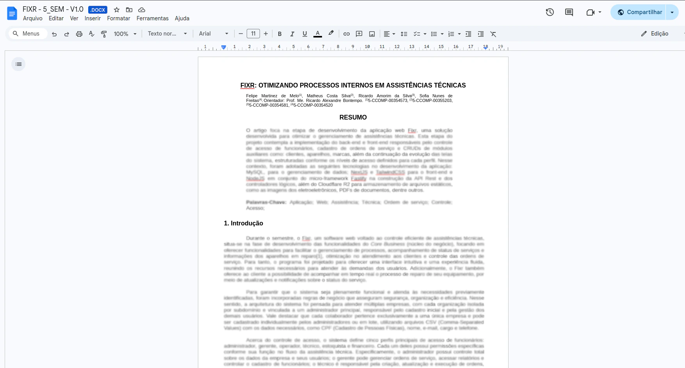Click the move to folder icon
Image resolution: width=685 pixels, height=368 pixels.
coord(129,10)
